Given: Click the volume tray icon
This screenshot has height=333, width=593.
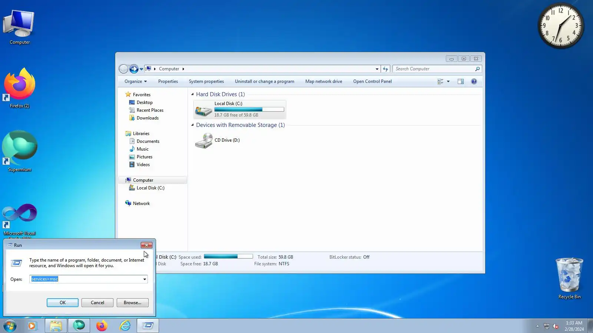Looking at the screenshot, I should point(556,326).
